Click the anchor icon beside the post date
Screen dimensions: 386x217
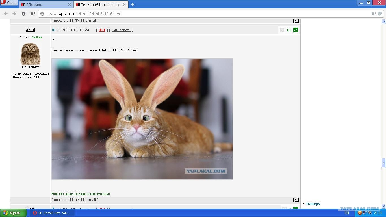pos(53,30)
